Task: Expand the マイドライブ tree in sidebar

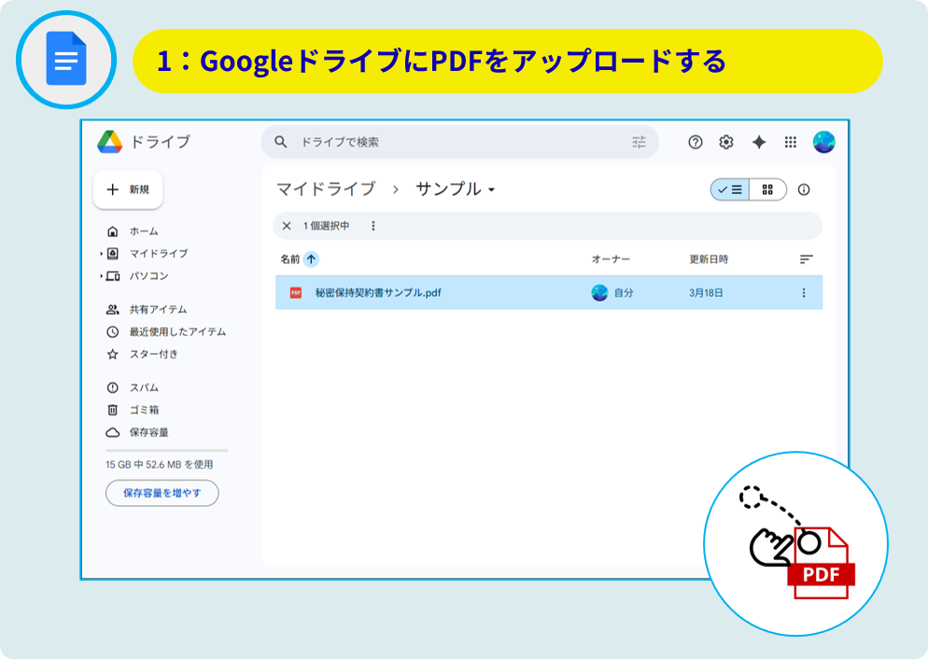Action: point(101,254)
